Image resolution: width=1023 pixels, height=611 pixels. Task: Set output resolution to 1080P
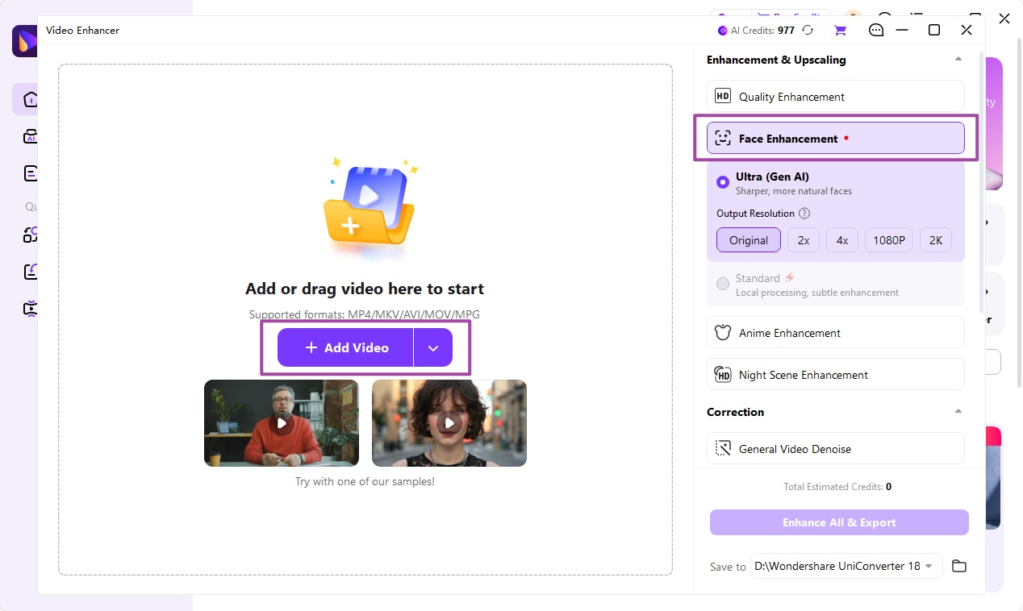click(889, 240)
